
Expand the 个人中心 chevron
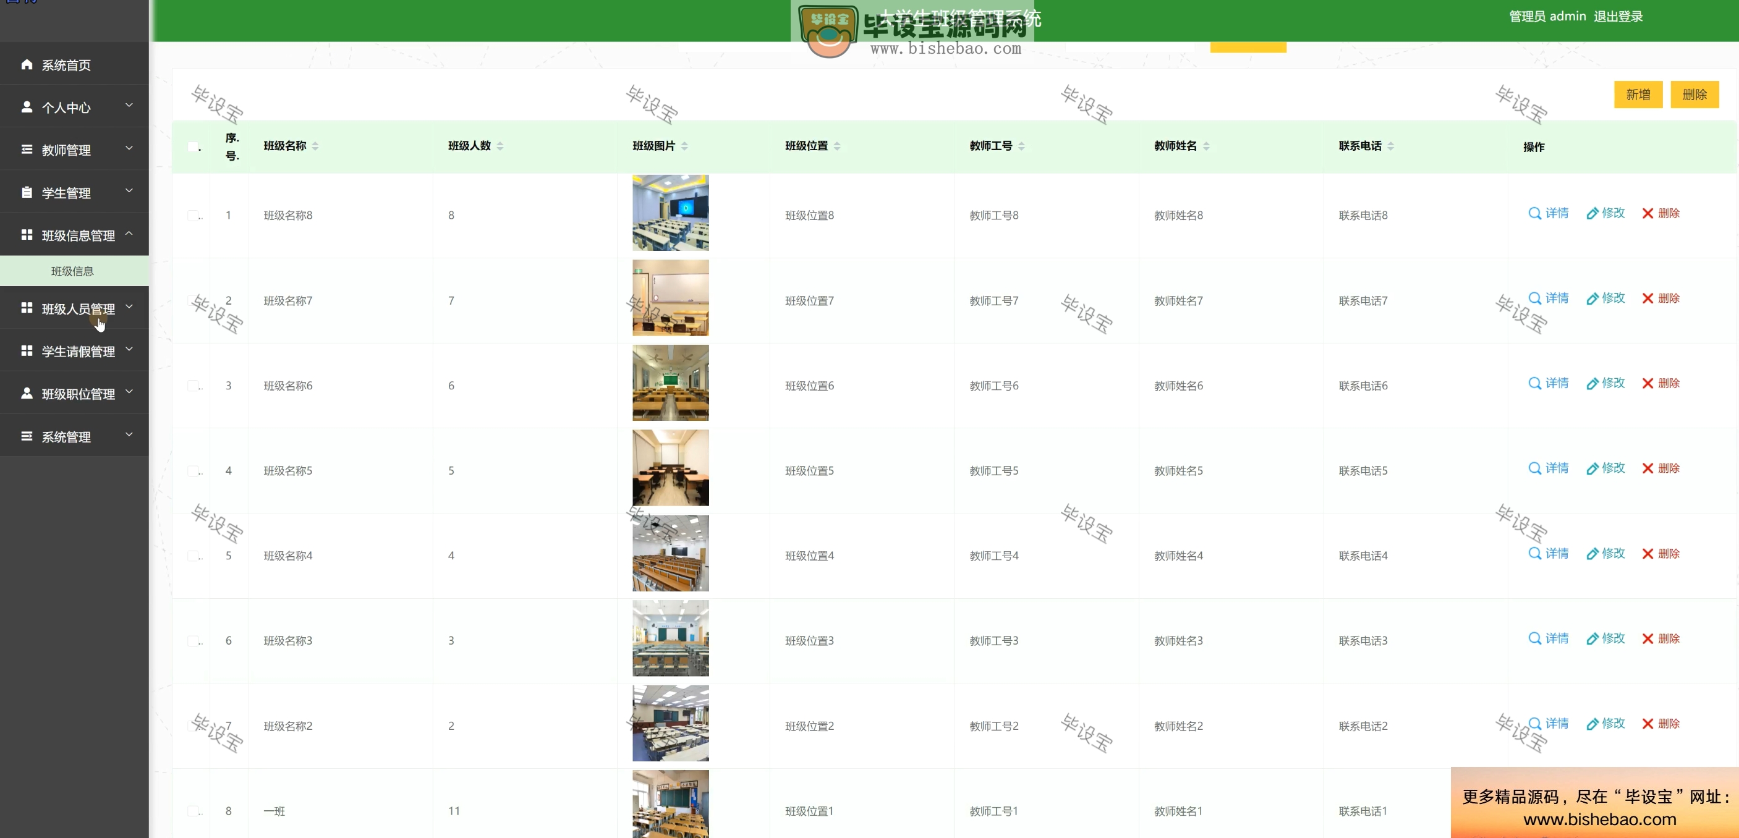pos(129,105)
